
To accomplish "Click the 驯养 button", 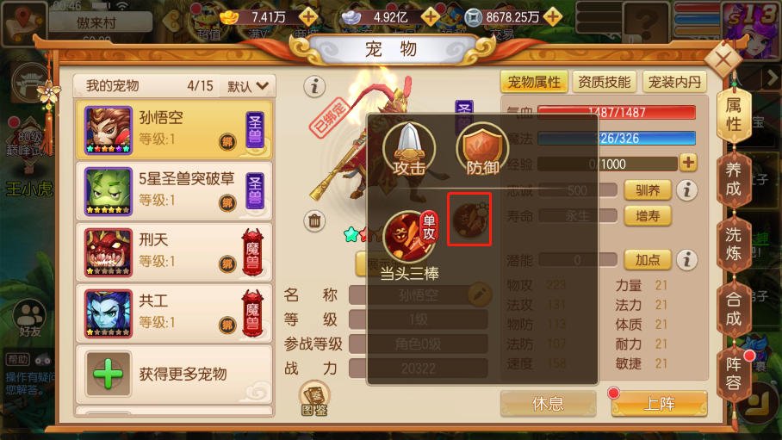I will [648, 190].
